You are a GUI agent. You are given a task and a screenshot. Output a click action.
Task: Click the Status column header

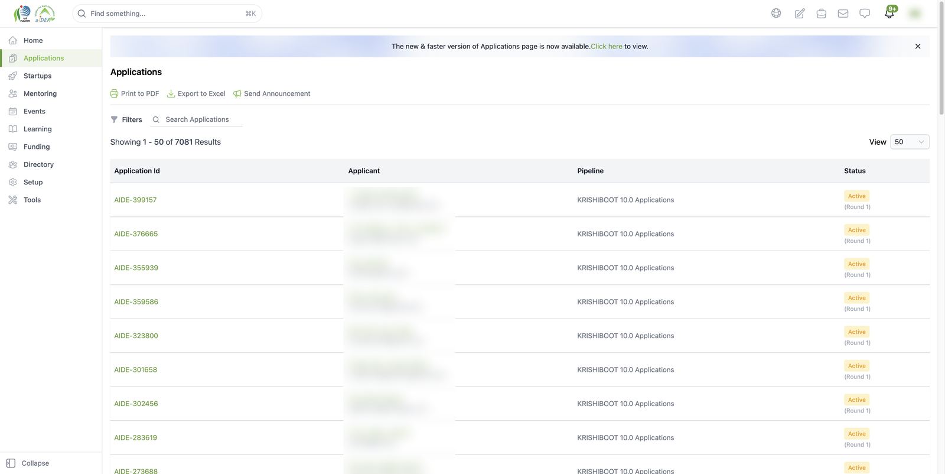855,171
